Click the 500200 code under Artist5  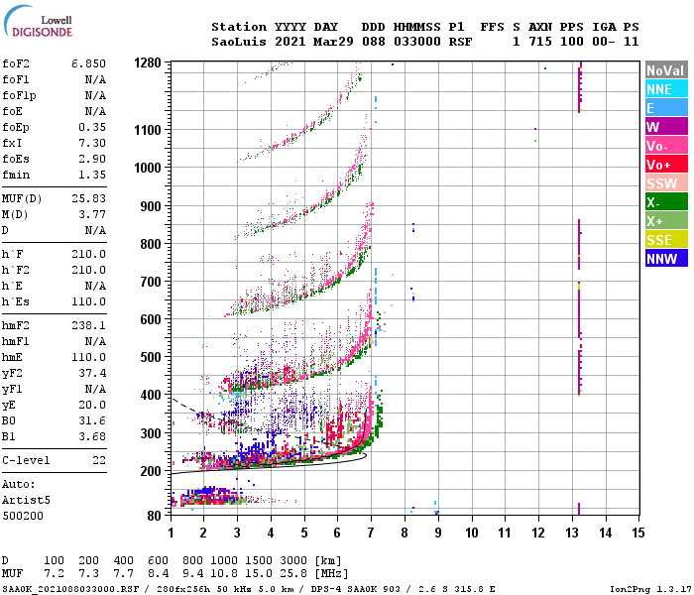pos(23,516)
